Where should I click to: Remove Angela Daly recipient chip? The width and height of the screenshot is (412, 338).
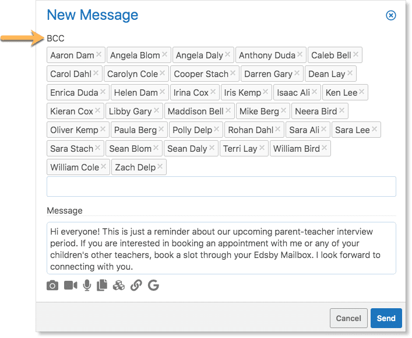click(227, 54)
